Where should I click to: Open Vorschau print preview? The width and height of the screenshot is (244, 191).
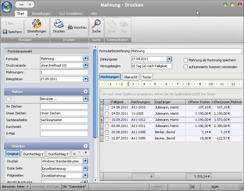[x=77, y=27]
